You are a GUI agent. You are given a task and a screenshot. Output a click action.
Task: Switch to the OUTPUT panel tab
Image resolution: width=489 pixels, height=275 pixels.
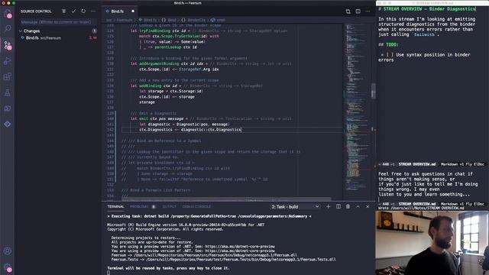170,206
